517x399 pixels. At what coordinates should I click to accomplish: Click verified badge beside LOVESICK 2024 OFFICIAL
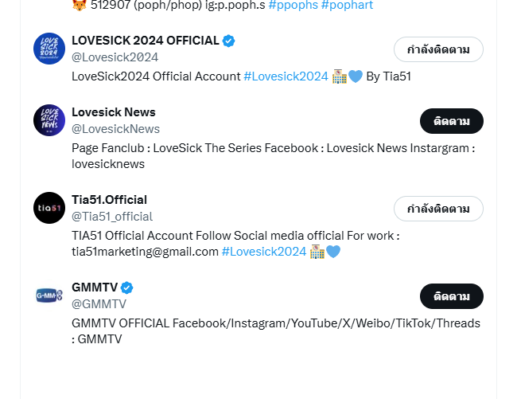click(228, 41)
